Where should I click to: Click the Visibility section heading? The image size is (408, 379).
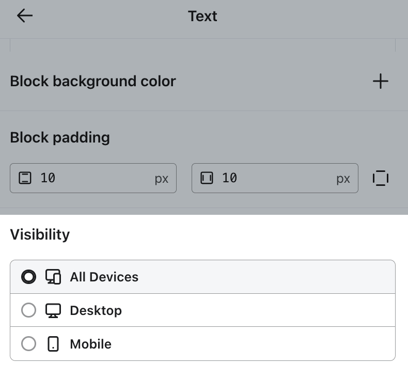coord(40,234)
